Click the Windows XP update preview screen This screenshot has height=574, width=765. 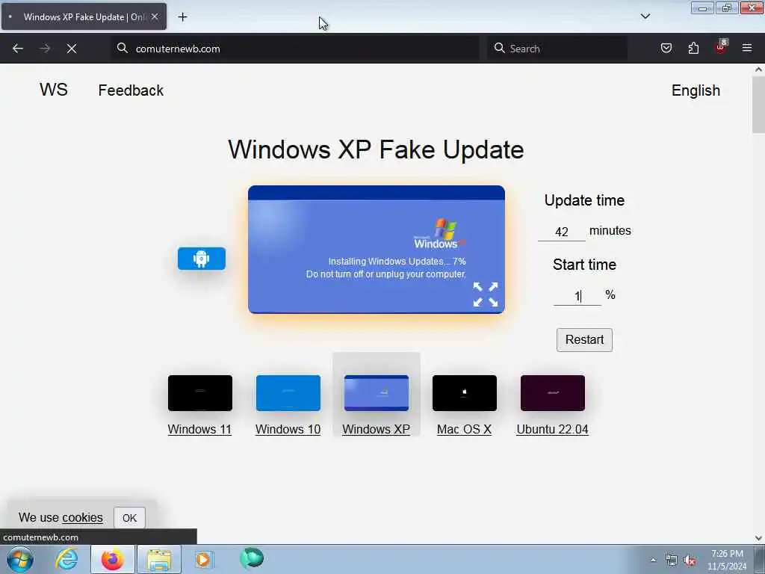(377, 250)
